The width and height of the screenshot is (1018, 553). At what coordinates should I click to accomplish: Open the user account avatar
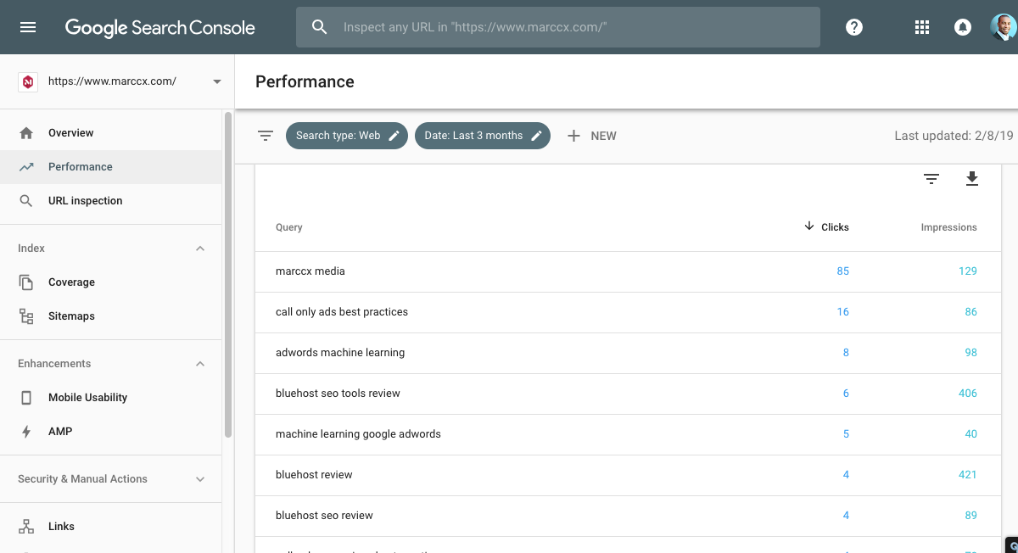(1004, 27)
